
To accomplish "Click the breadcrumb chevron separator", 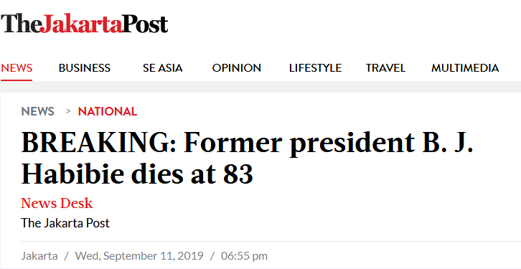I will pyautogui.click(x=68, y=111).
